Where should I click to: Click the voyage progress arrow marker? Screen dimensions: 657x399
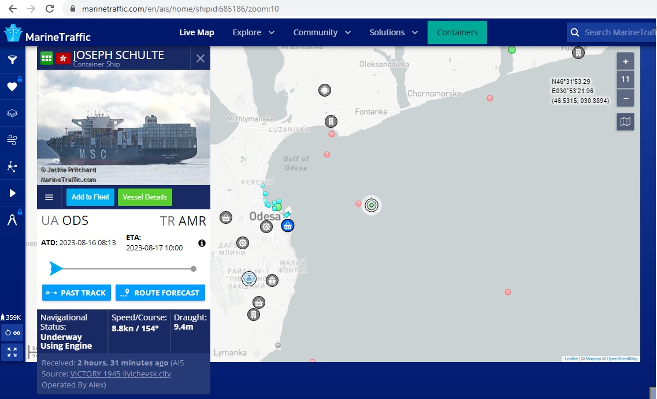[55, 269]
